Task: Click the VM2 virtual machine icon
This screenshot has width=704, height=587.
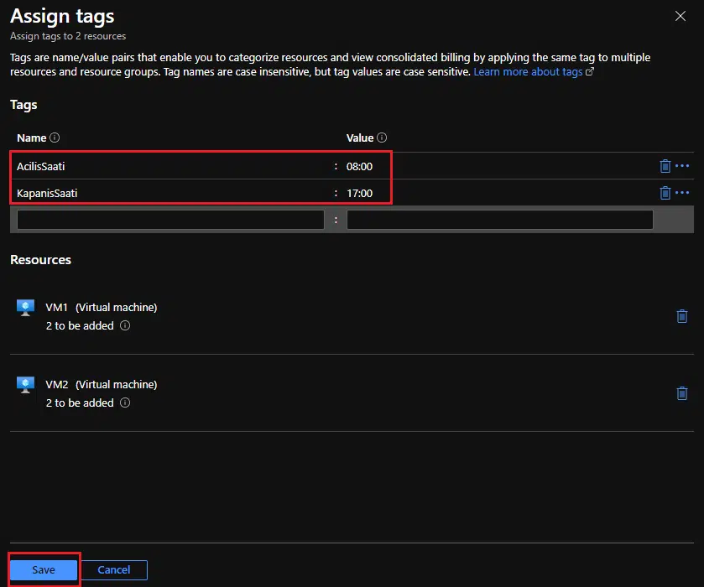Action: point(25,385)
